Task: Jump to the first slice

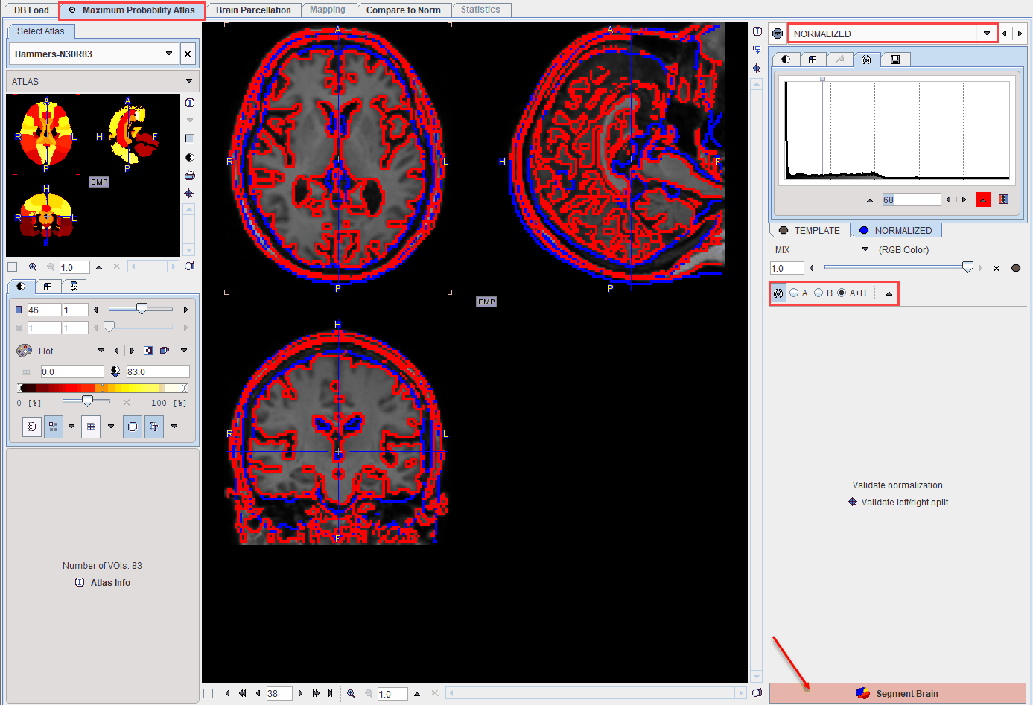Action: click(227, 693)
